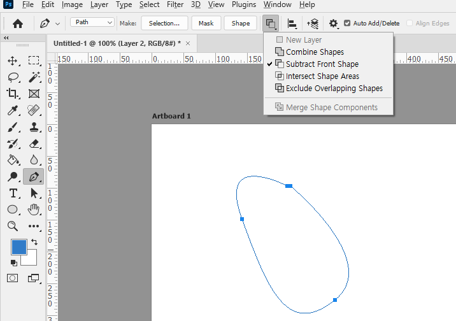The image size is (456, 321).
Task: Click the Selection... button
Action: click(x=164, y=24)
